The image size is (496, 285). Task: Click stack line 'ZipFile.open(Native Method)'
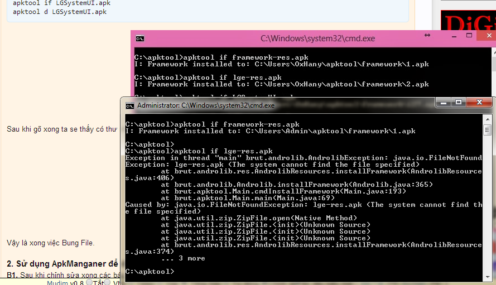pos(259,218)
